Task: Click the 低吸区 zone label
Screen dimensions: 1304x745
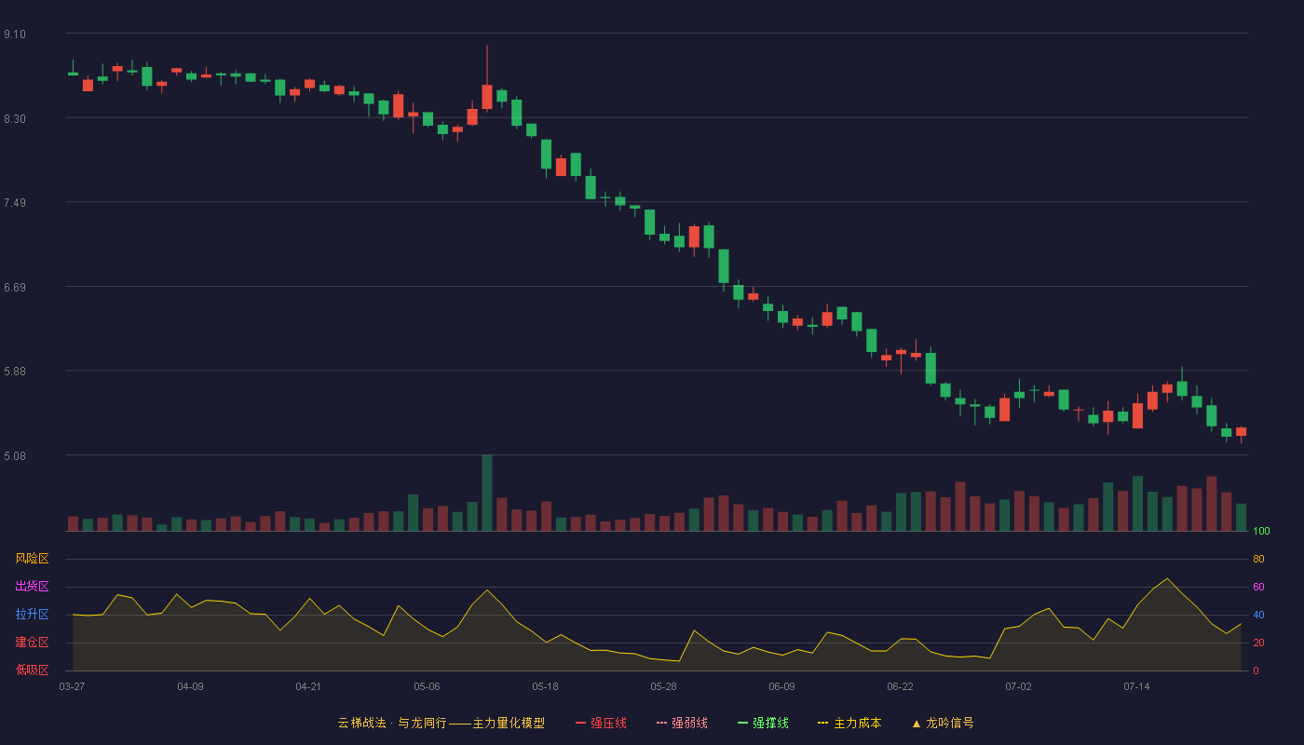Action: coord(33,670)
